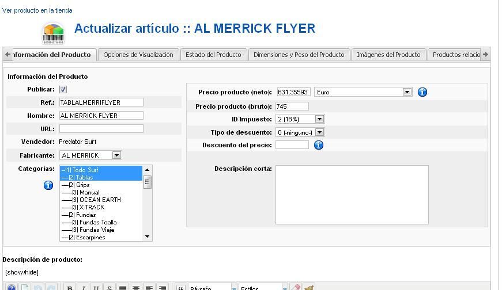Viewport: 502px width, 290px height.
Task: Open Dimensiones y Peso del Producto tab
Action: coord(299,55)
